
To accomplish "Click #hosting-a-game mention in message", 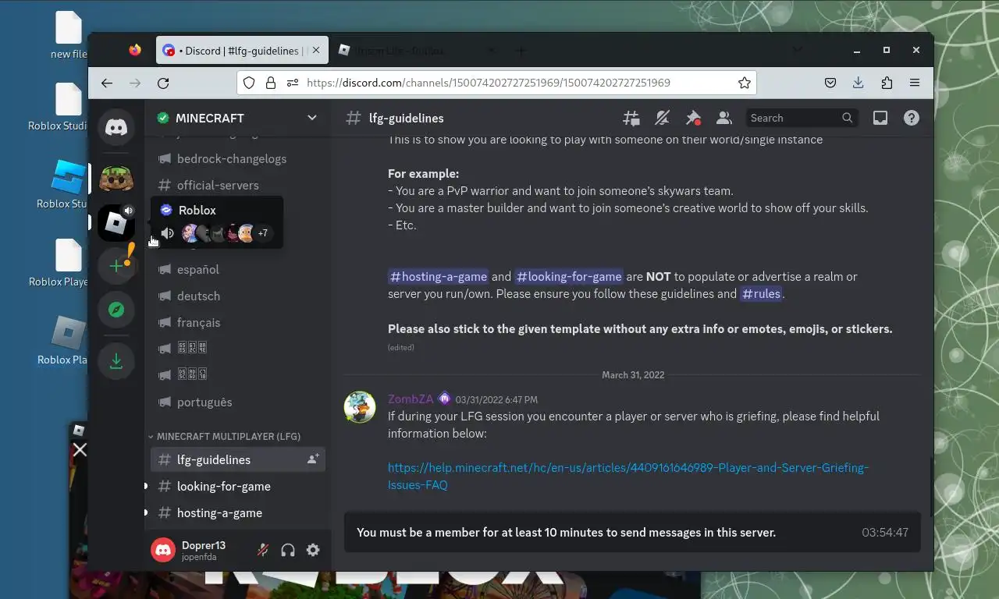I will pyautogui.click(x=438, y=277).
